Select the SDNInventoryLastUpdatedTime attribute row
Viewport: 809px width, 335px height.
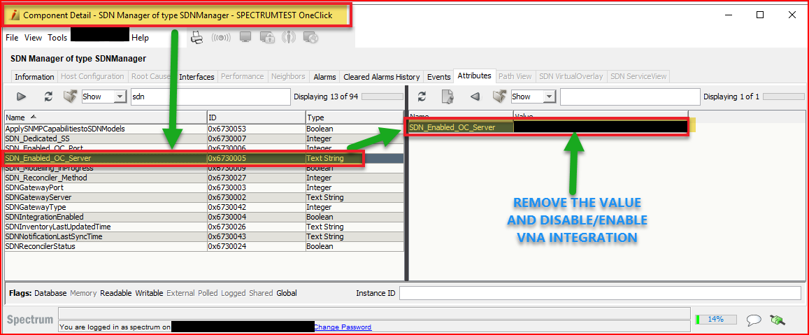pos(203,227)
